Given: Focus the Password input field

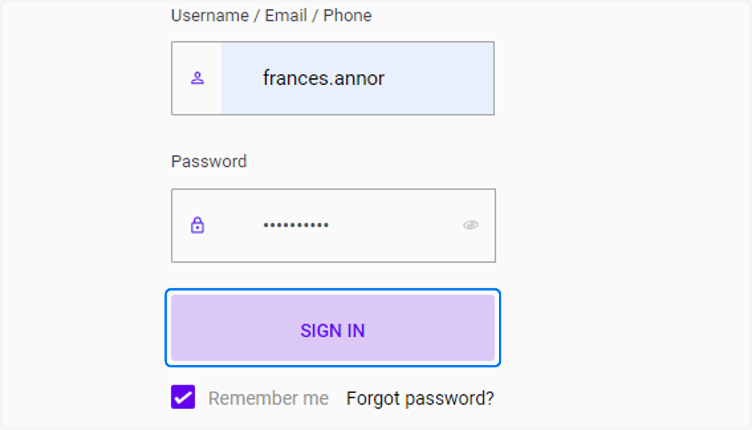Looking at the screenshot, I should coord(333,226).
